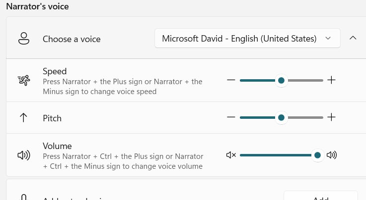This screenshot has width=366, height=200.
Task: Click the dropdown arrow in voice combo box
Action: click(327, 39)
